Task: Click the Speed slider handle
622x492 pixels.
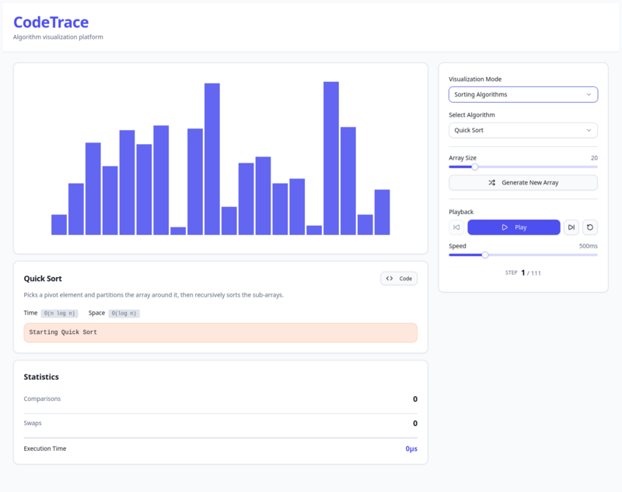Action: [x=486, y=255]
